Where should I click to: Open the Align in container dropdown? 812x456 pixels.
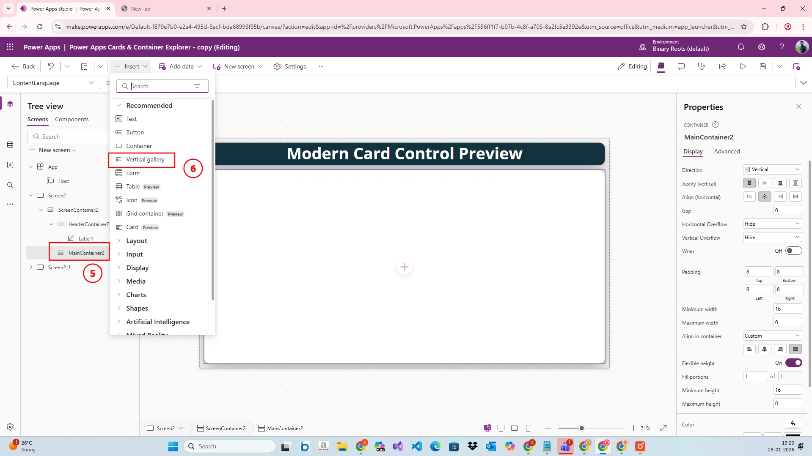(x=772, y=336)
